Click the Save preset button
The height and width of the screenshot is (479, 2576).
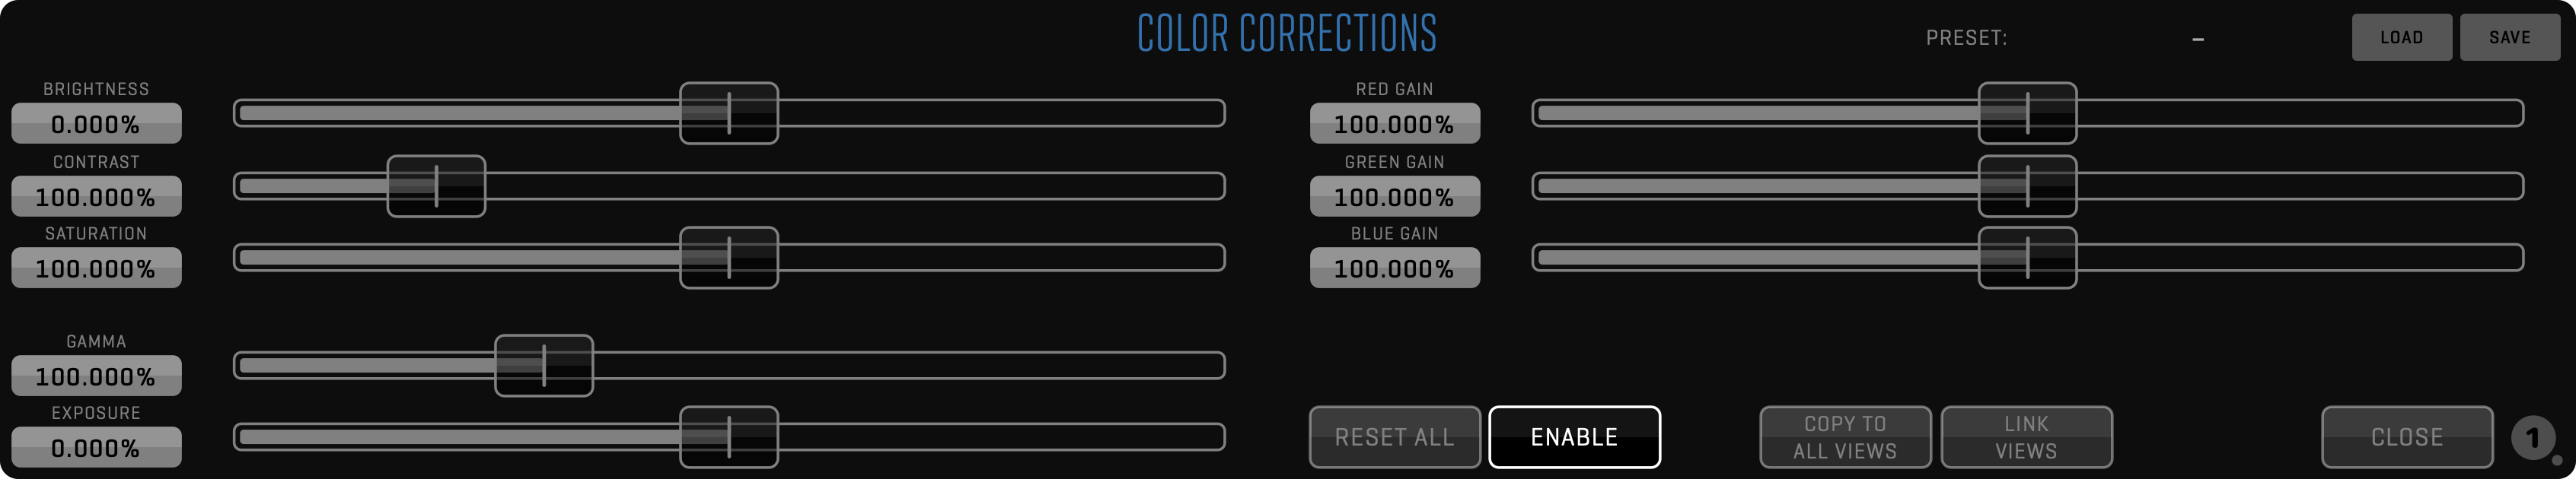2509,38
